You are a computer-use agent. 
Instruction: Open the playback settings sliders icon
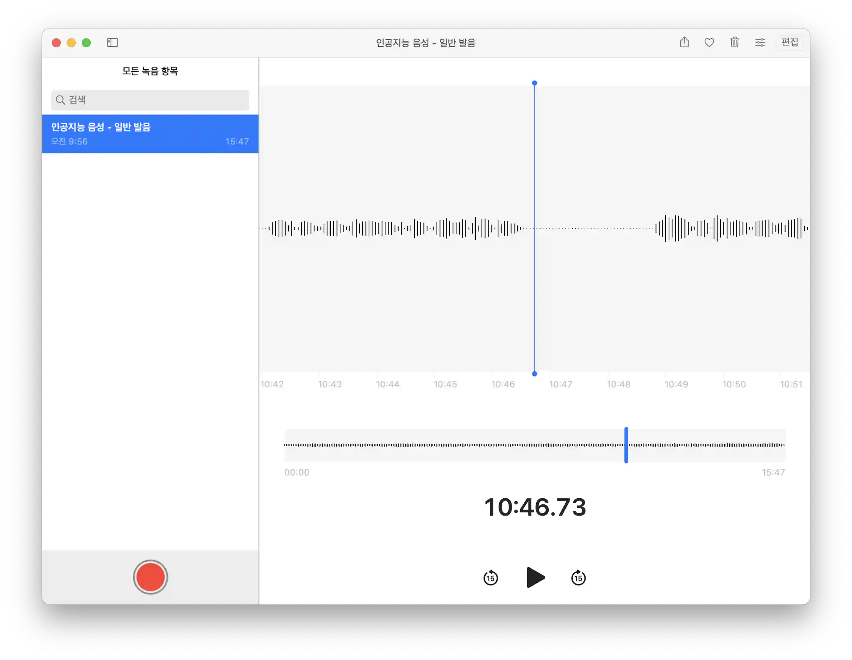tap(760, 42)
